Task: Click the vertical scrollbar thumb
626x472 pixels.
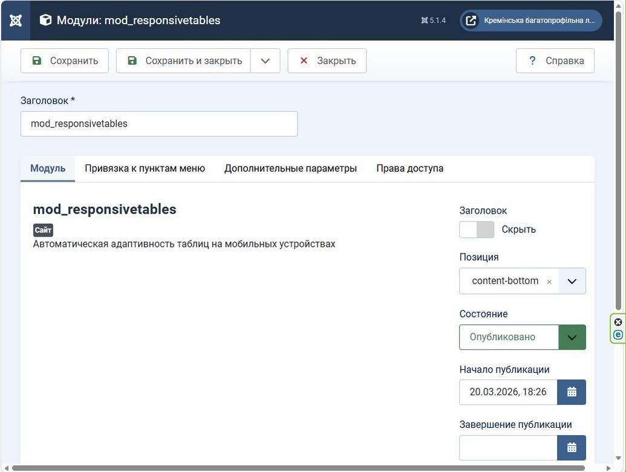Action: (x=618, y=161)
